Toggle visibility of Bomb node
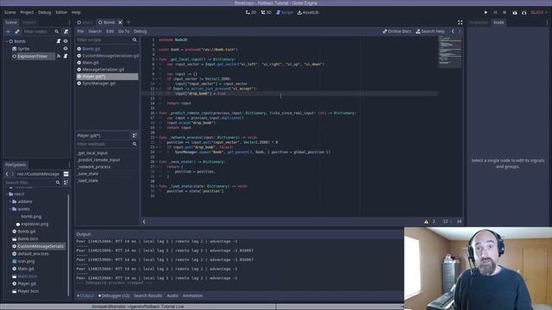The width and height of the screenshot is (552, 310). point(66,41)
